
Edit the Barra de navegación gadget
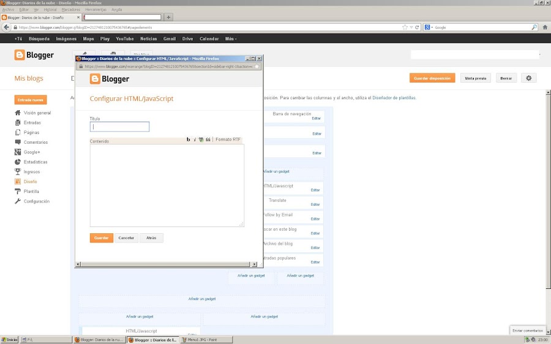click(x=317, y=118)
